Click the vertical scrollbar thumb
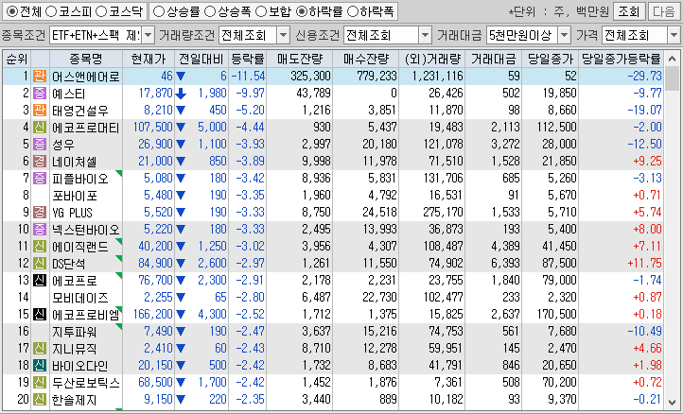Viewport: 683px width, 414px height. (672, 78)
